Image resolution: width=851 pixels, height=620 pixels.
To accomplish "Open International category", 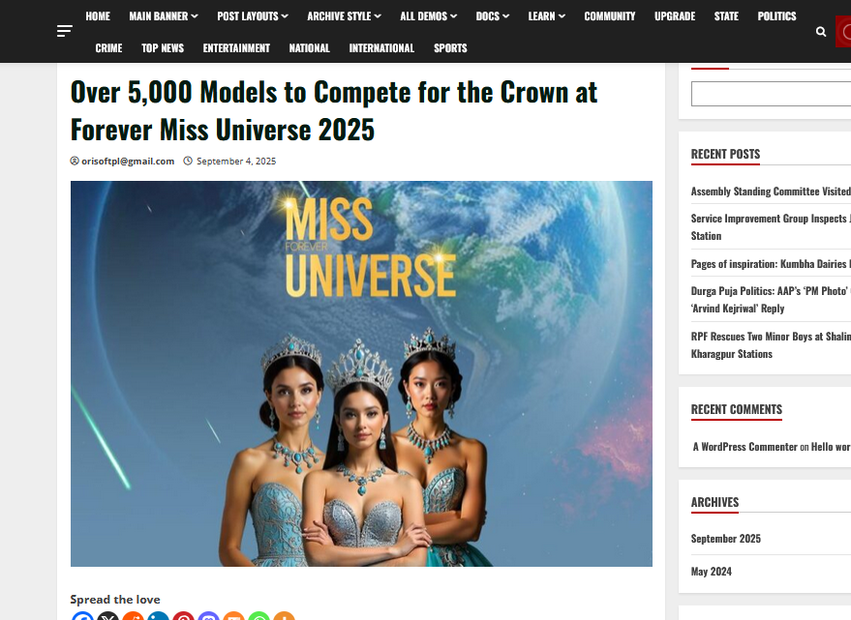I will coord(381,48).
